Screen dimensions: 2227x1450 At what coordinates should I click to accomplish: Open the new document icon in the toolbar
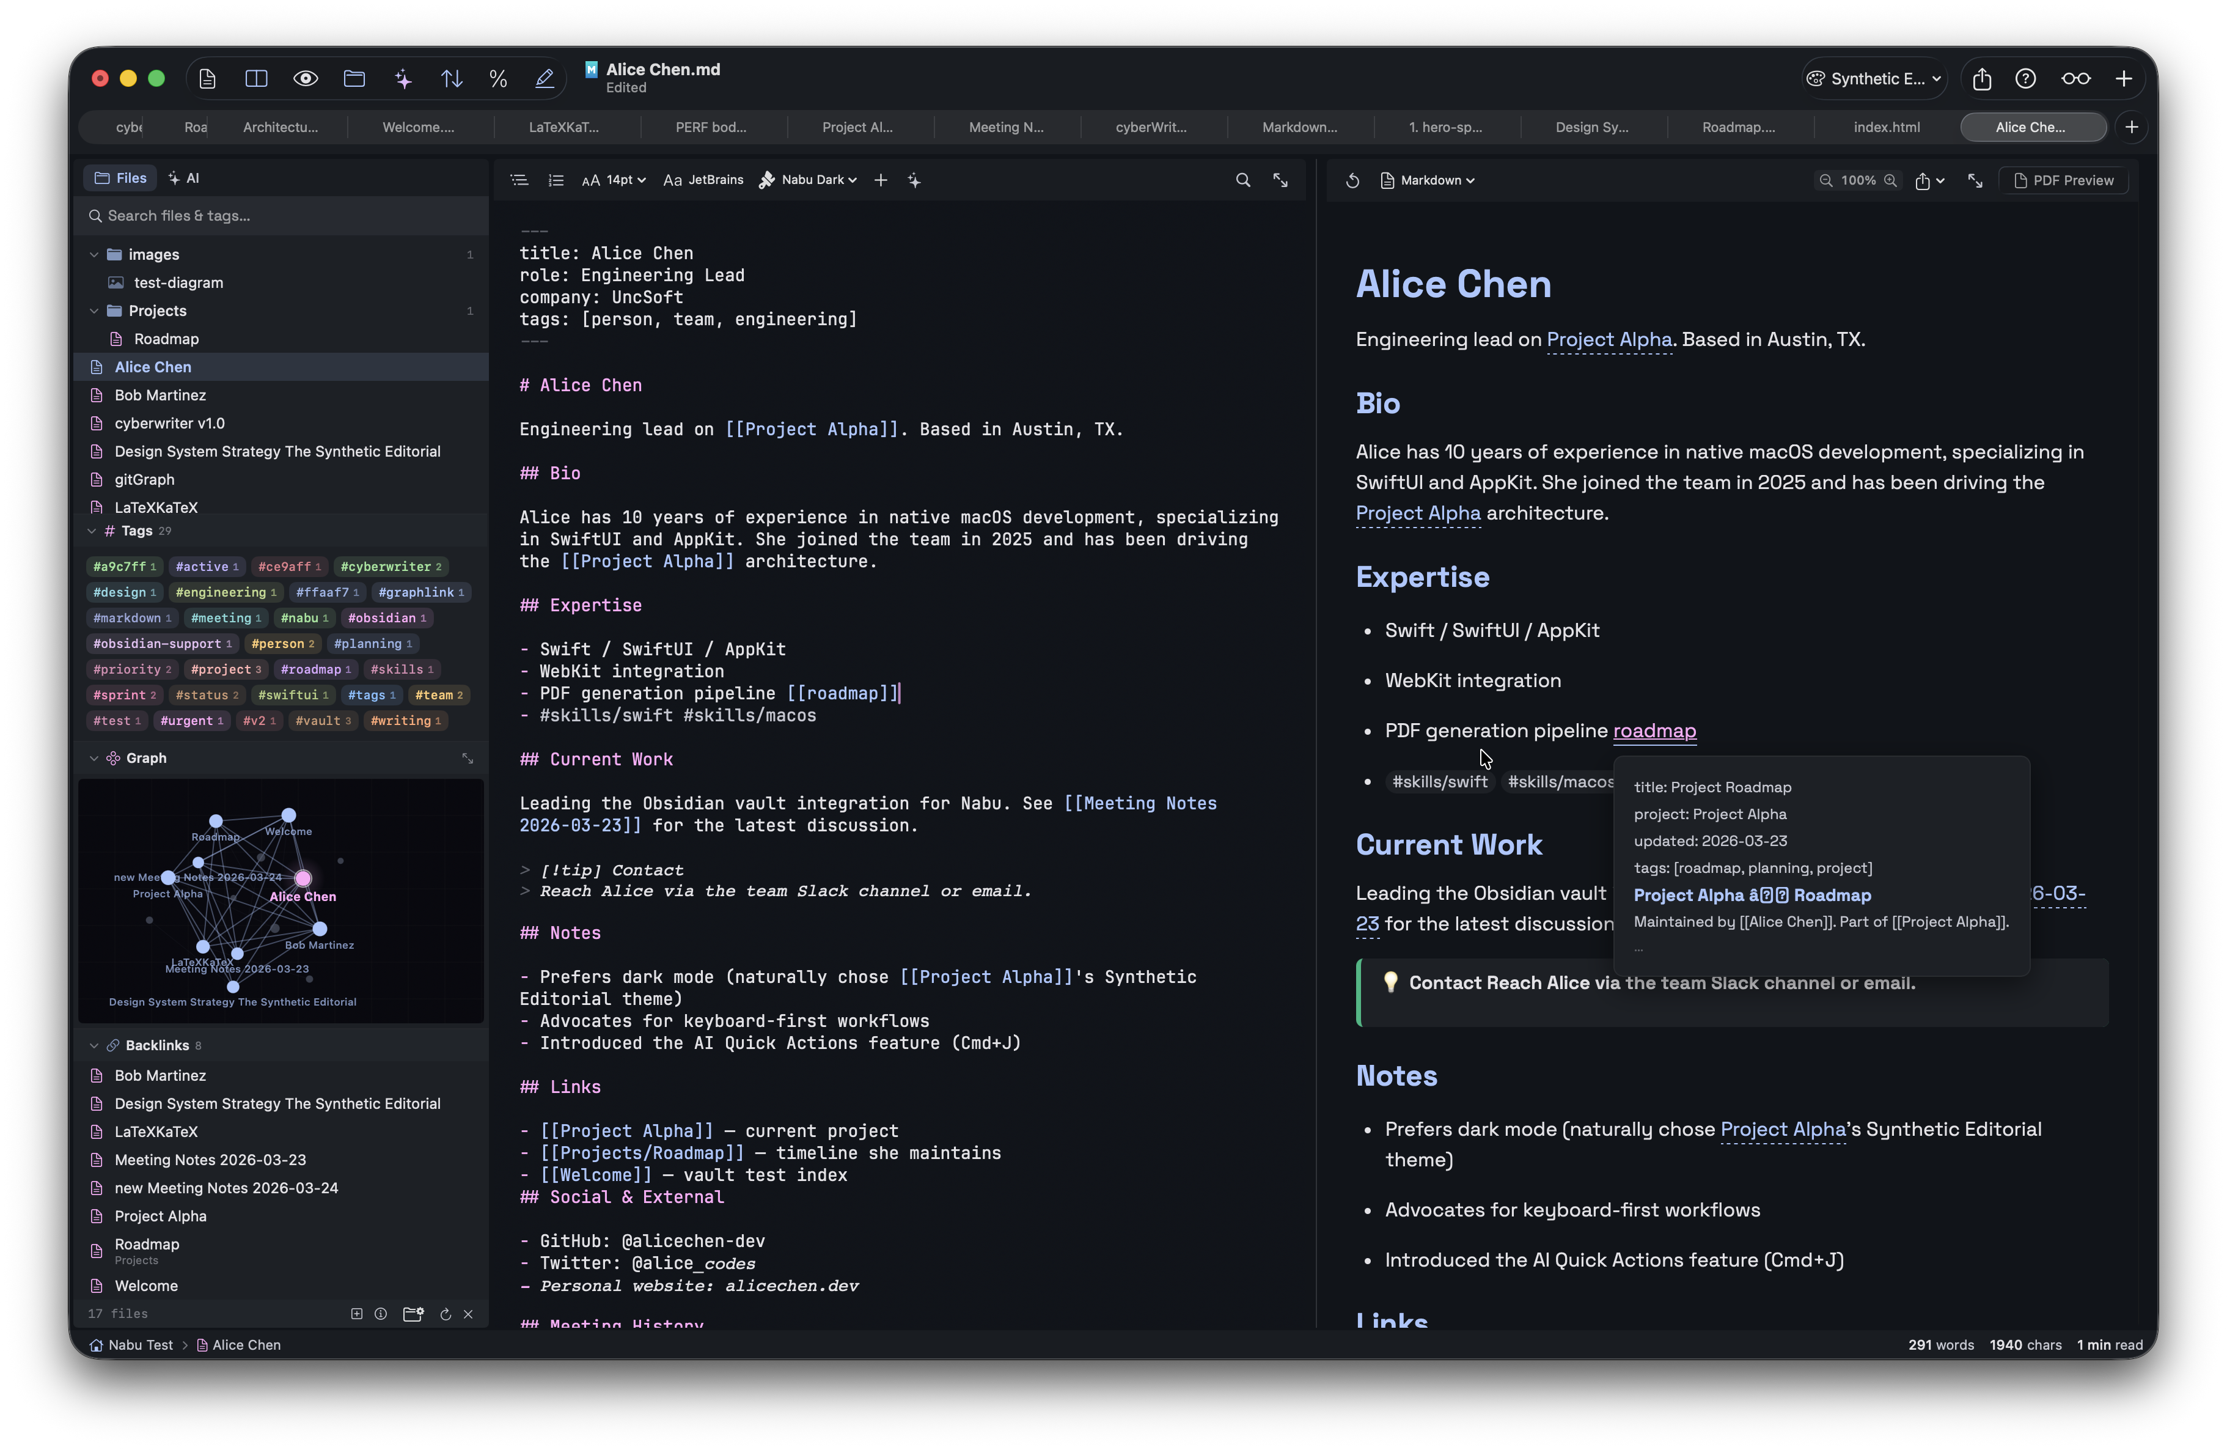pyautogui.click(x=208, y=79)
